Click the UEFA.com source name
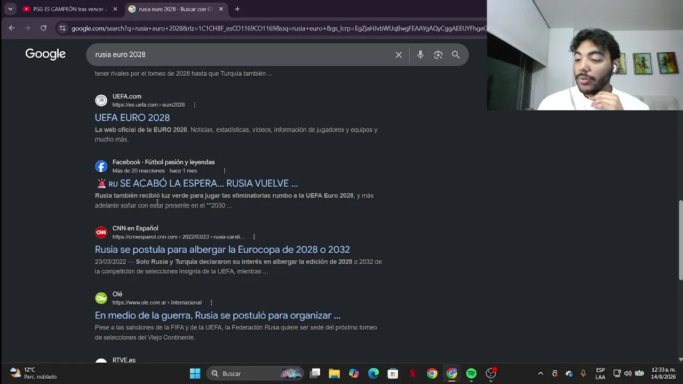This screenshot has height=384, width=683. (x=127, y=97)
